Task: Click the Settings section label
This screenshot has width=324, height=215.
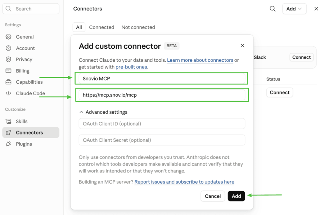Action: (x=13, y=25)
